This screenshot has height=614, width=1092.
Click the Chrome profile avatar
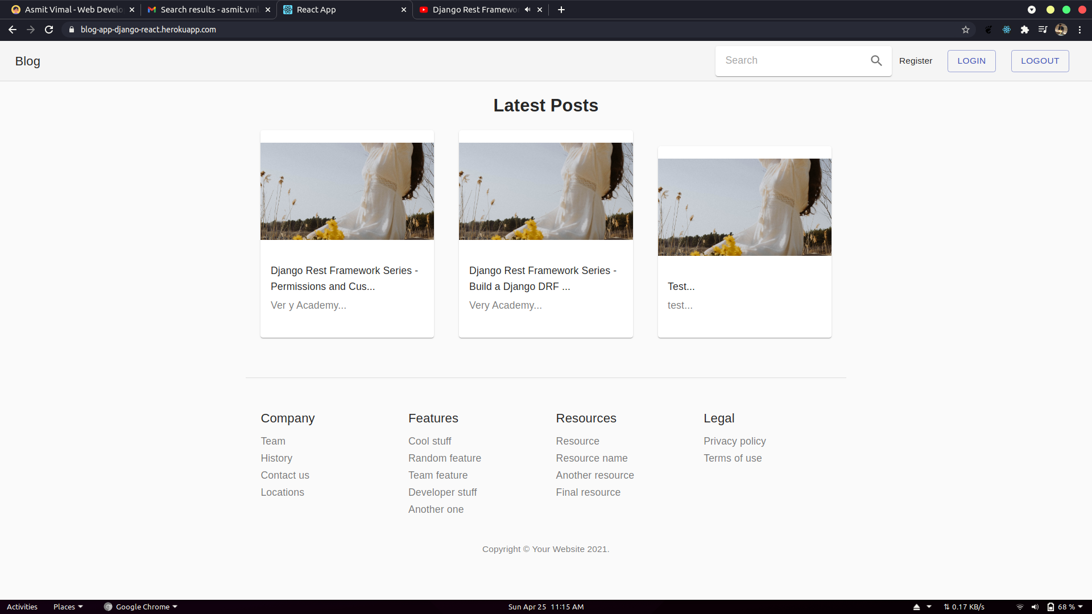1061,30
